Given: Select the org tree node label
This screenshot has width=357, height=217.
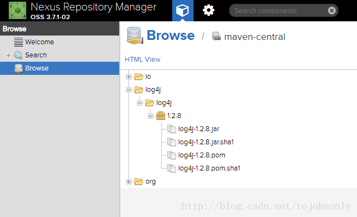Looking at the screenshot, I should click(x=150, y=181).
